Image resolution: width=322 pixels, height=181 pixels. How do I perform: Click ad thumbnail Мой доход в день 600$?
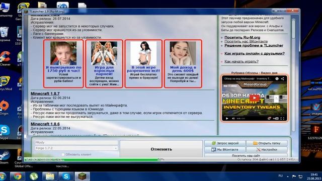click(183, 53)
